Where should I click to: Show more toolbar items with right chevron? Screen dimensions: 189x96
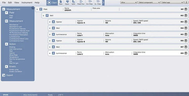tap(103, 3)
